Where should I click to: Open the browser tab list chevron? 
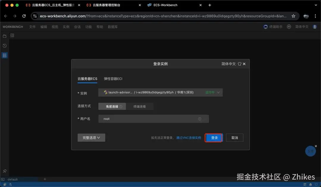316,5
